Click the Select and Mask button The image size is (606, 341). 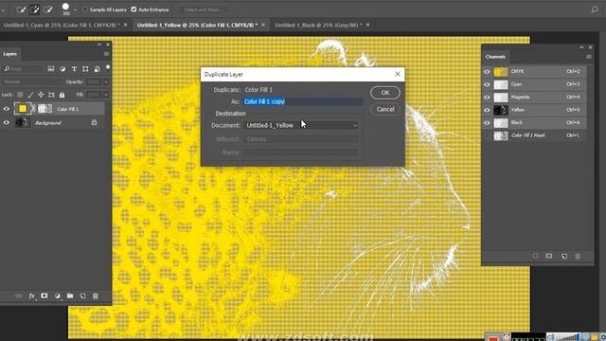(204, 9)
